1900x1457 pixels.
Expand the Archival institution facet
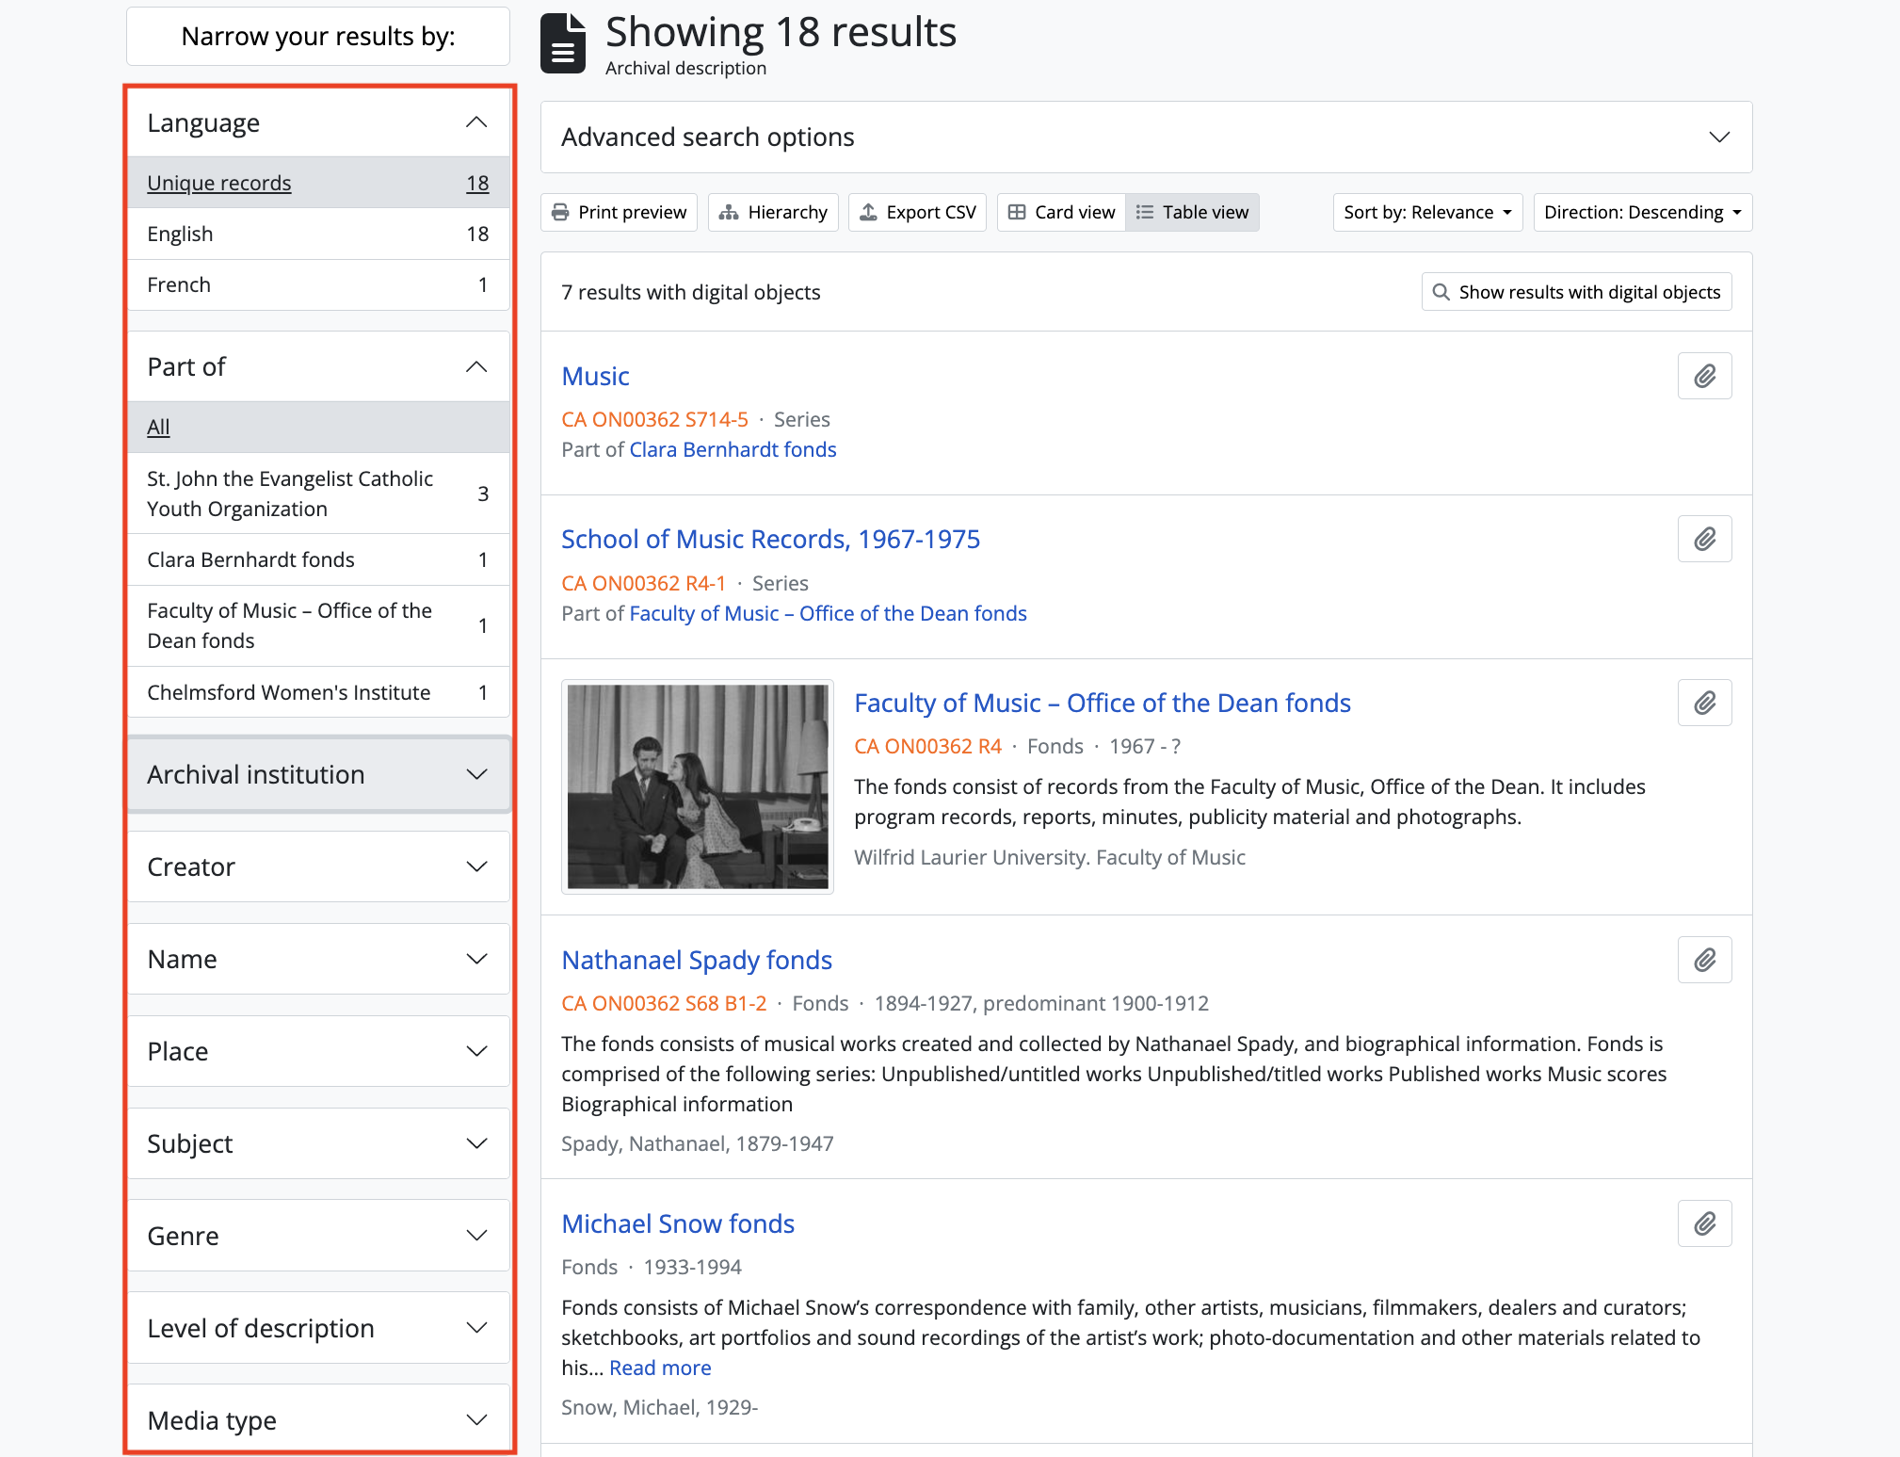[x=318, y=775]
